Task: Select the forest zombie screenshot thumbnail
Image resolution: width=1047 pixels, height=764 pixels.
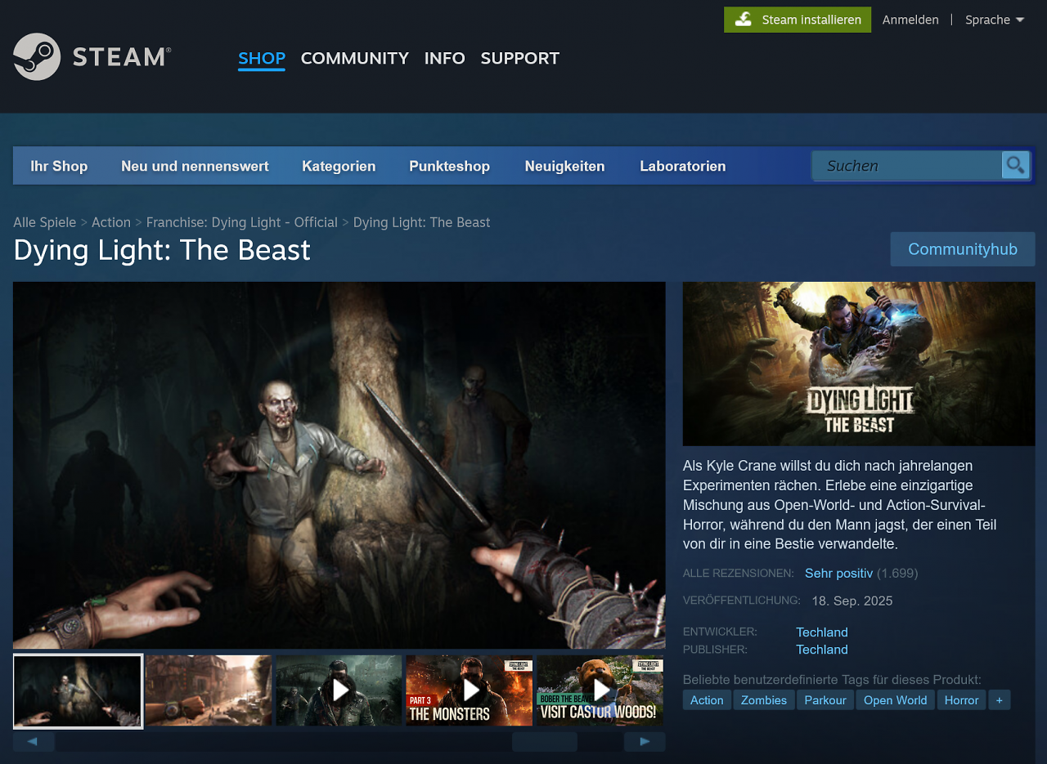Action: coord(78,690)
